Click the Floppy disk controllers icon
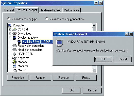This screenshot has width=137, height=96. point(14,46)
